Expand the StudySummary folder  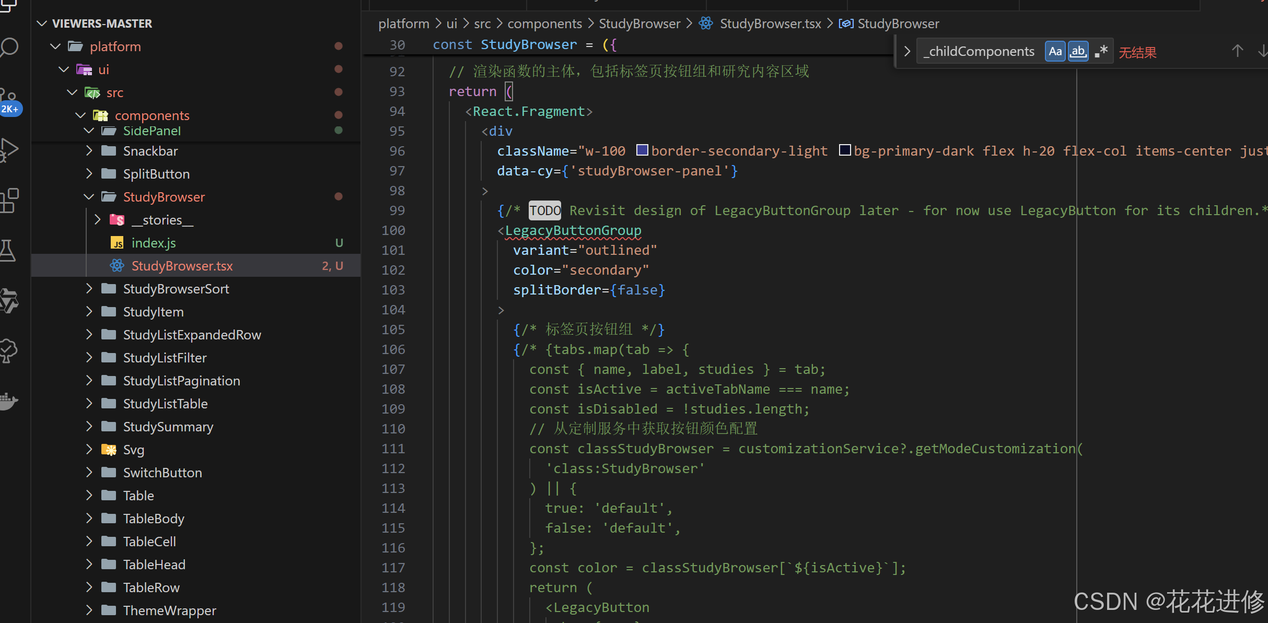(89, 427)
